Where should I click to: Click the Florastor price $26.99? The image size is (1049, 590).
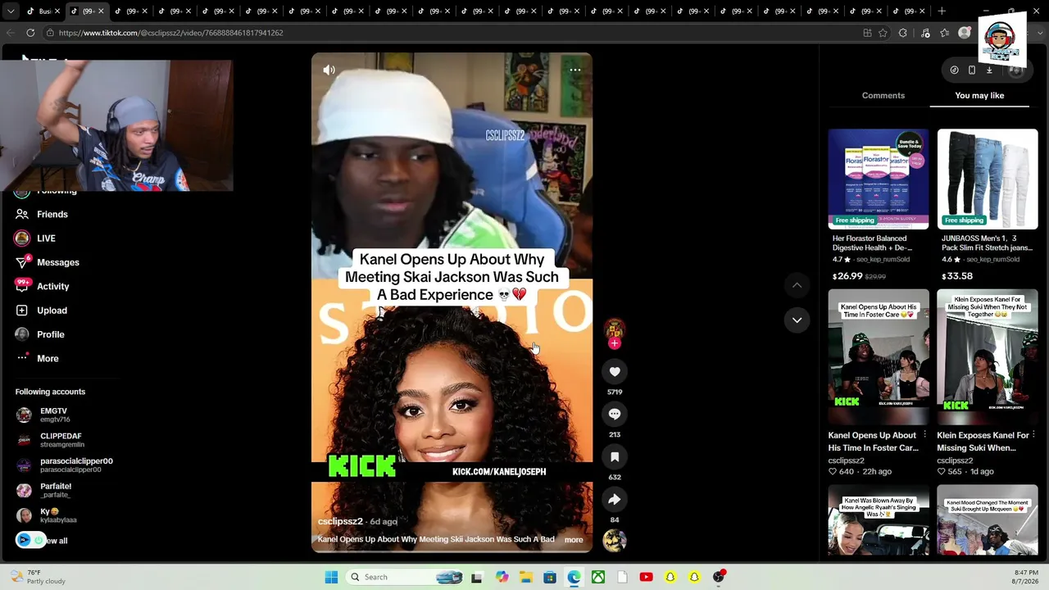pyautogui.click(x=847, y=277)
